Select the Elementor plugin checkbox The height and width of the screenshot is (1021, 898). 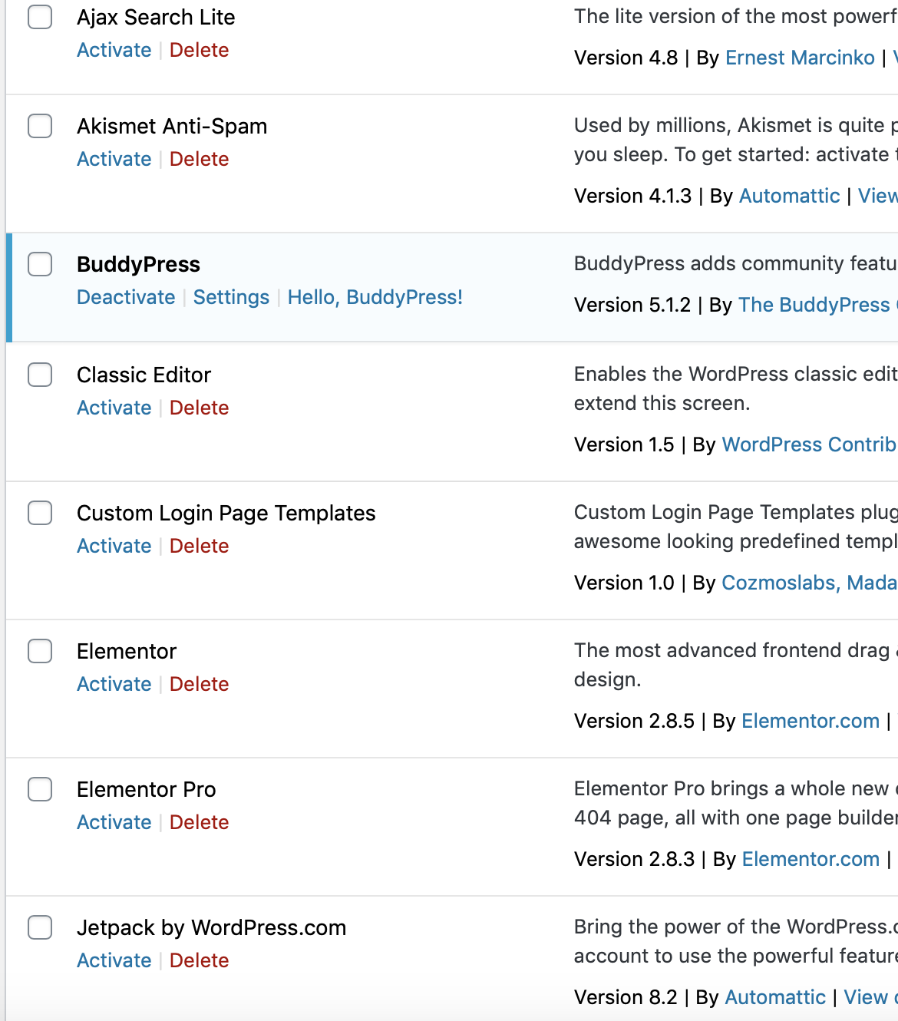click(40, 651)
